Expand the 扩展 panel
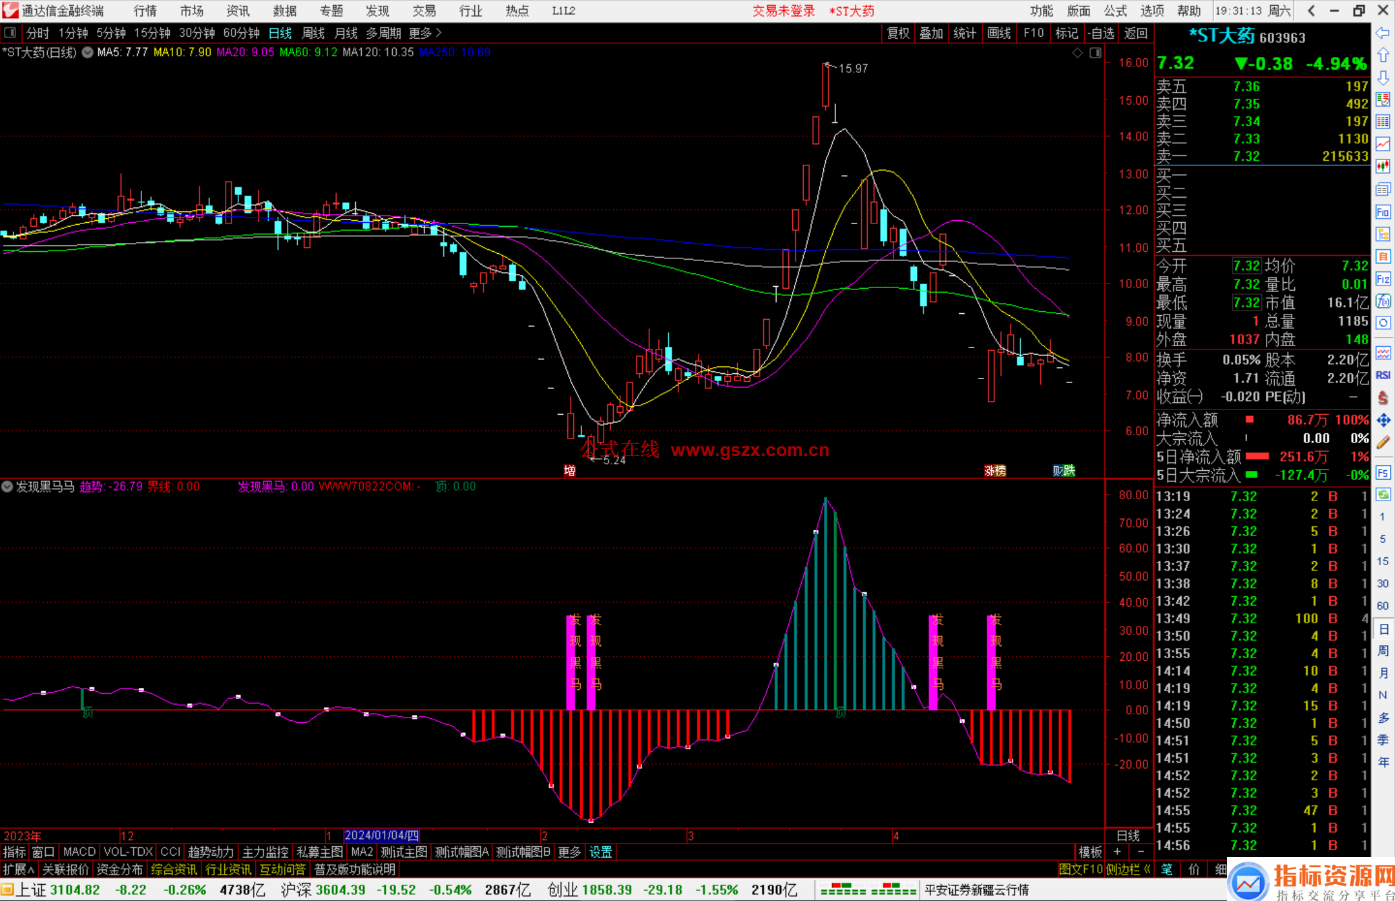The image size is (1395, 901). 18,869
